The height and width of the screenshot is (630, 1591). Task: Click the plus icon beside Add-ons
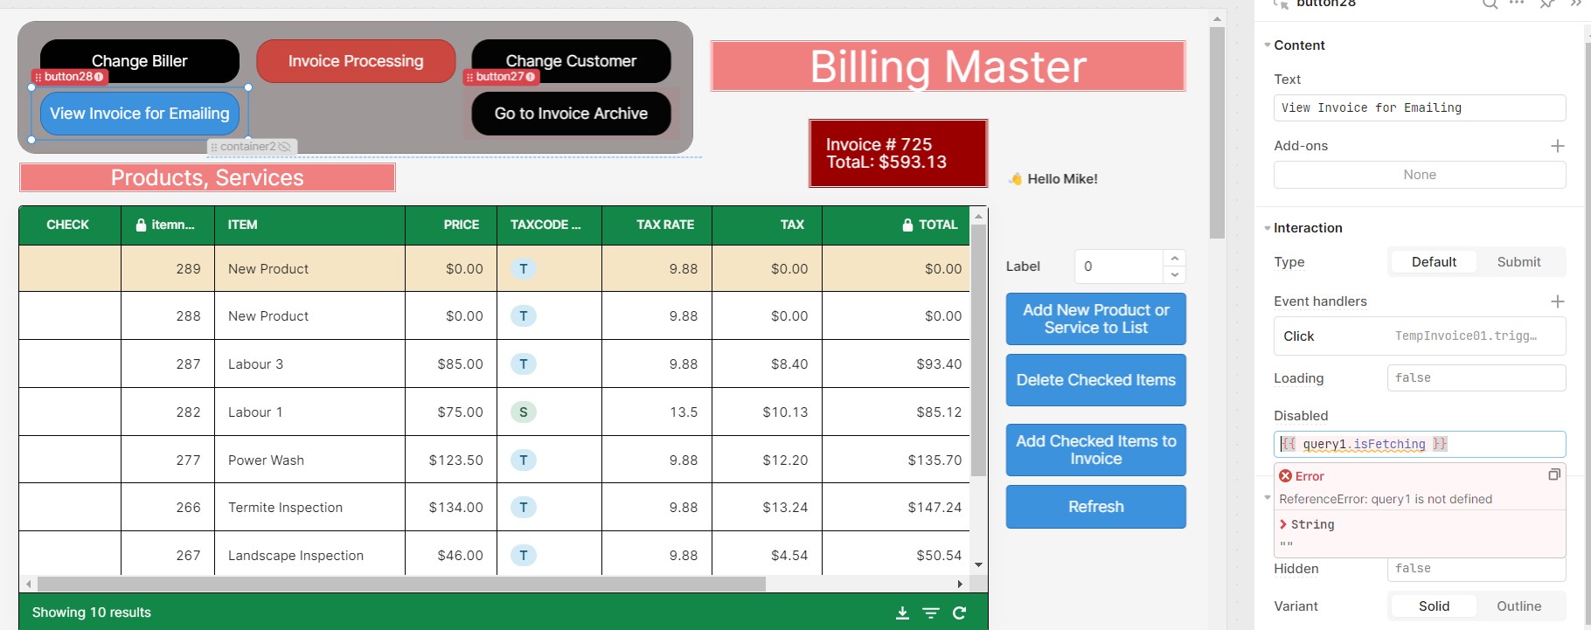[x=1557, y=146]
